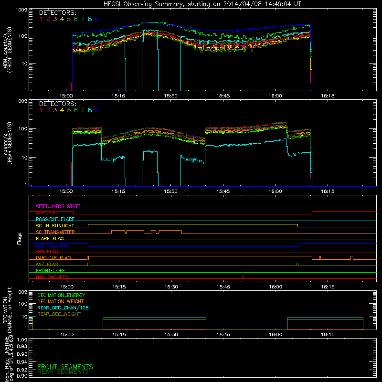The height and width of the screenshot is (382, 382).
Task: Click the counts/s (REAR SEGMENTS) axis label
Action: (7, 143)
